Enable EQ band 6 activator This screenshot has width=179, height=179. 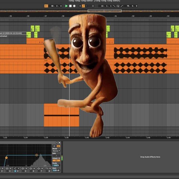point(31,171)
